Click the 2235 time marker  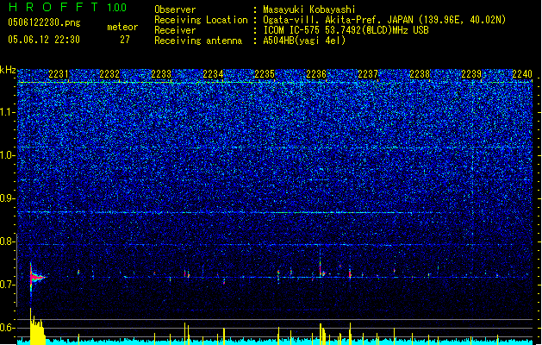point(265,73)
